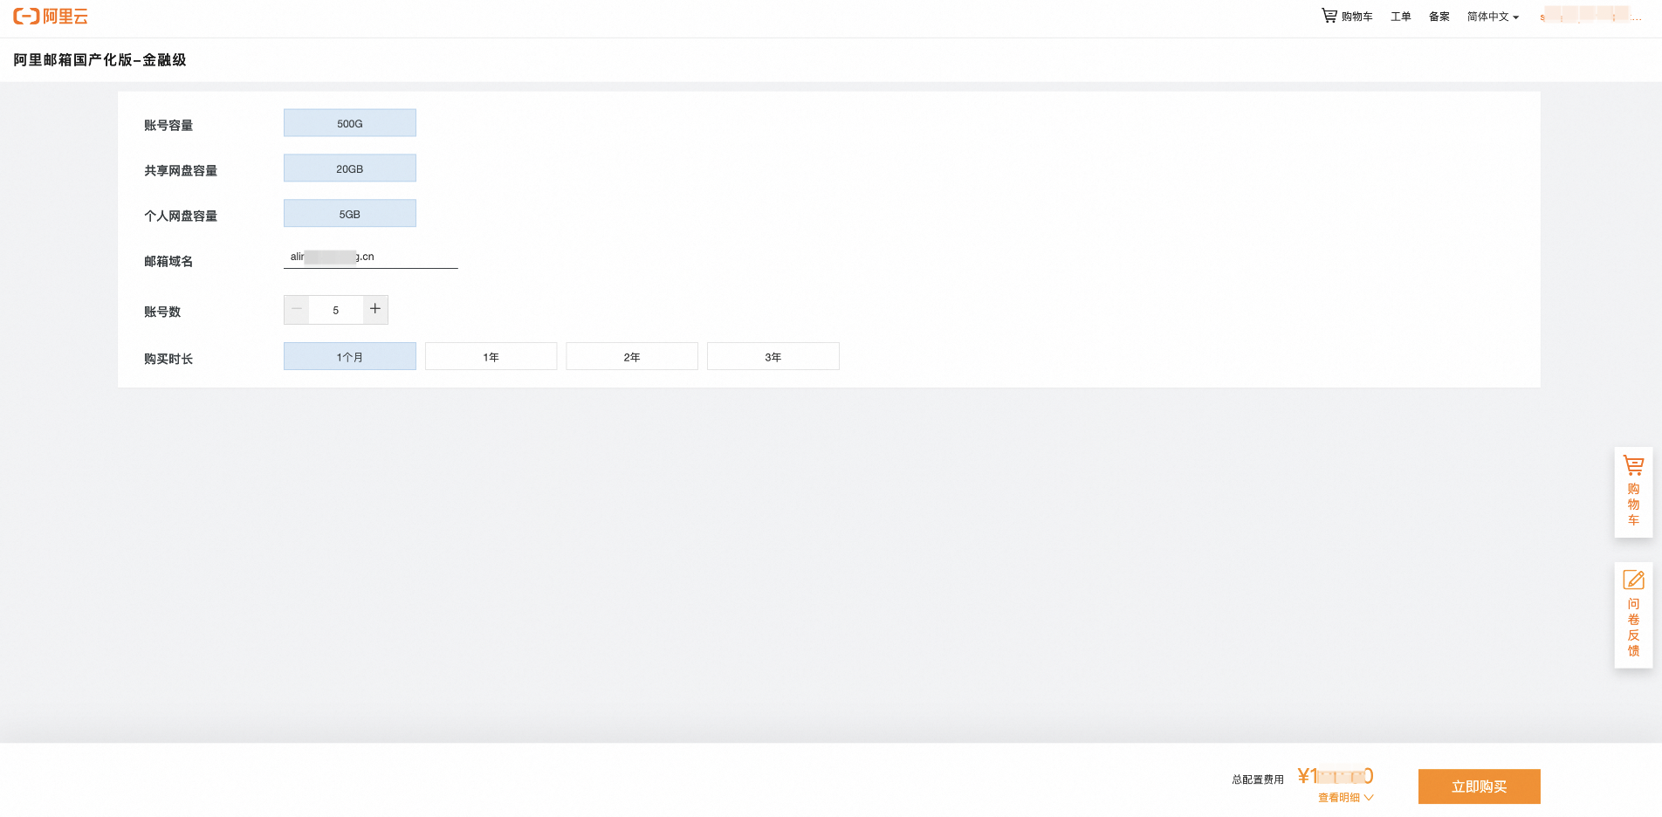This screenshot has height=817, width=1662.
Task: Select the 500G account capacity option
Action: click(x=349, y=123)
